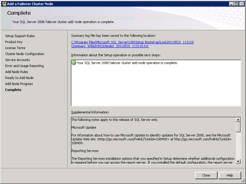Select the bold Complete step in sidebar
The width and height of the screenshot is (246, 184).
pyautogui.click(x=13, y=90)
